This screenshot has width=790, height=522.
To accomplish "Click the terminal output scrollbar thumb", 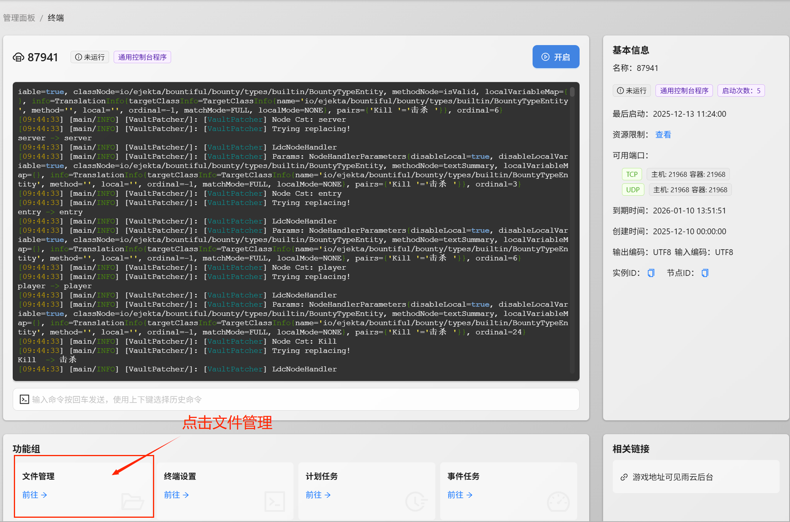I will (572, 92).
